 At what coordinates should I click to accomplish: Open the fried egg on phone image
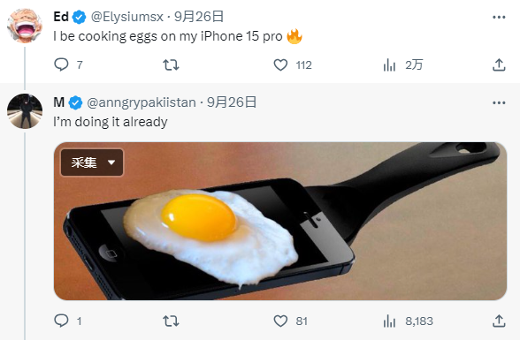[x=280, y=221]
